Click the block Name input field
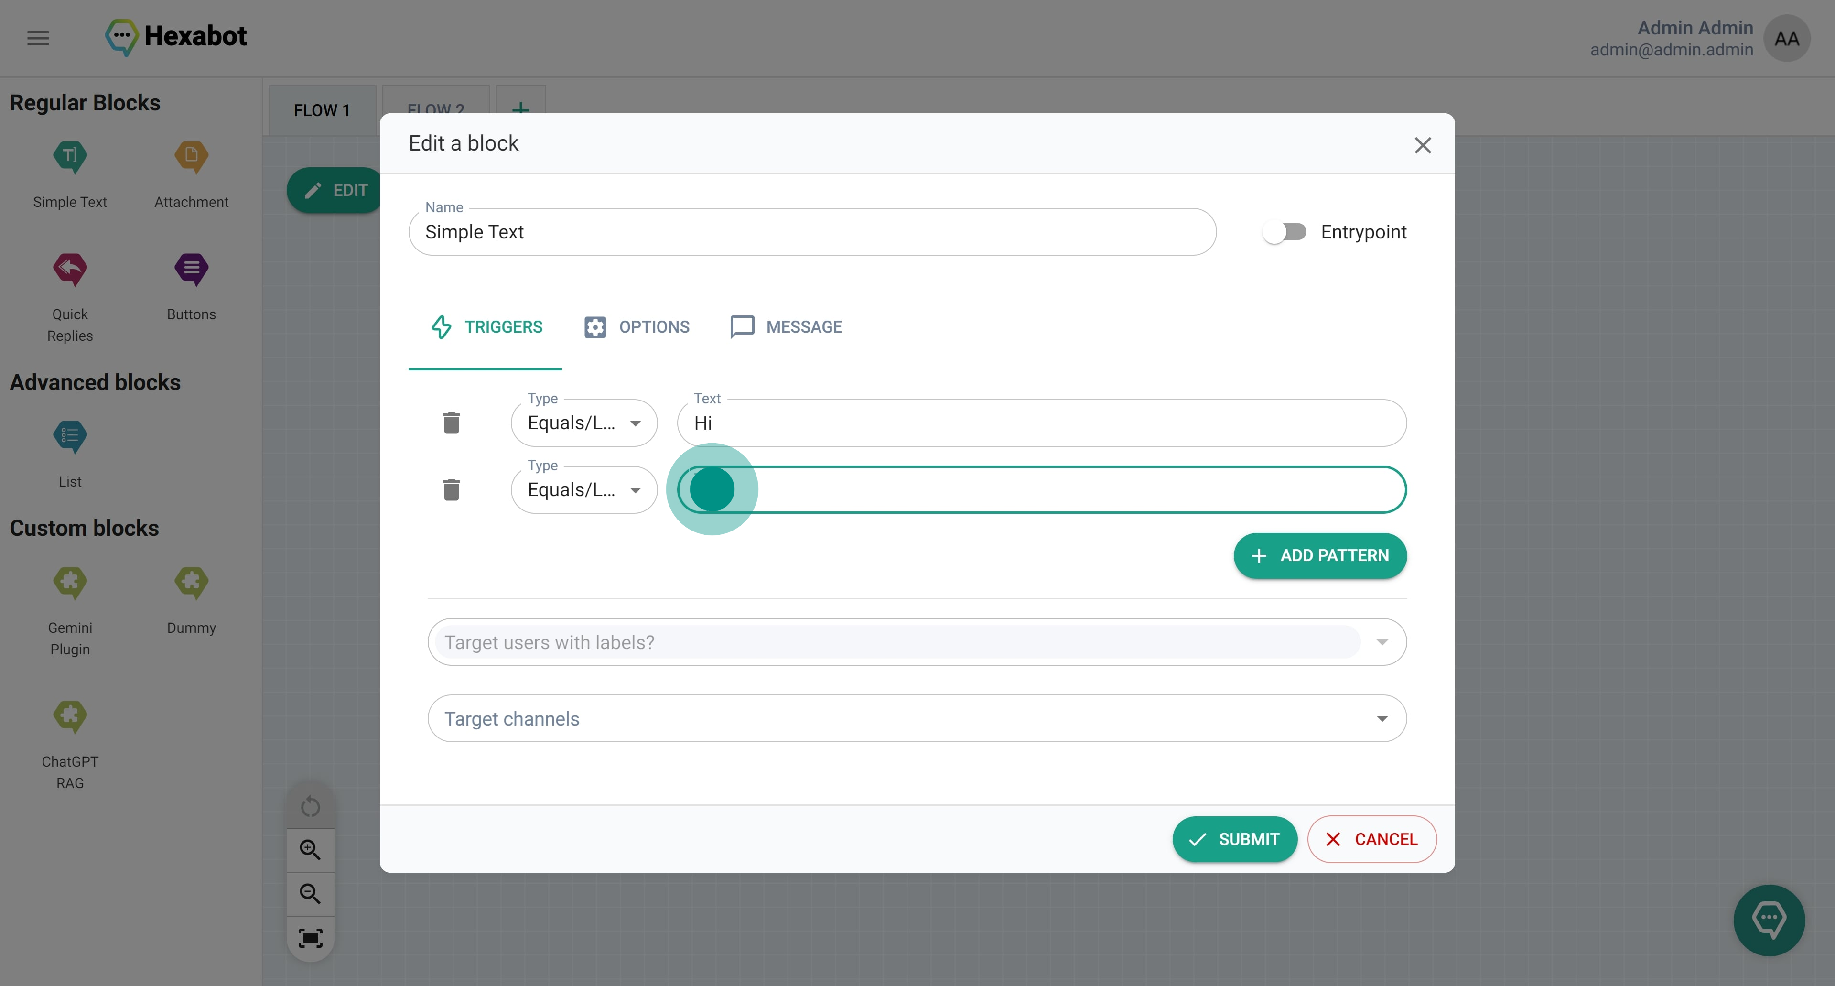 pos(812,232)
